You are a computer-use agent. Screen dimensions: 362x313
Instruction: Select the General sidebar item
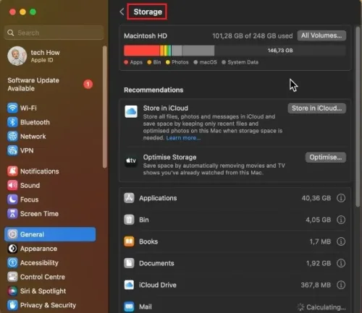click(x=50, y=234)
